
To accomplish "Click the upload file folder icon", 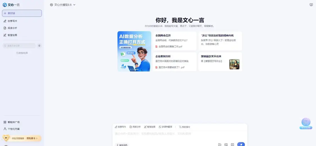I will (220, 145).
